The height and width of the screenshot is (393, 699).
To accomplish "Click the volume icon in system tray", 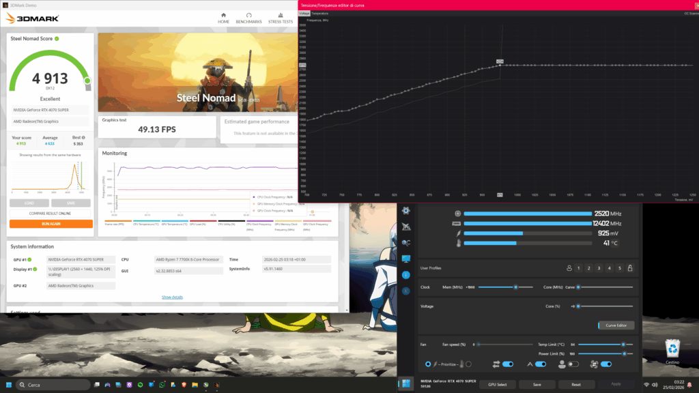I will point(655,385).
